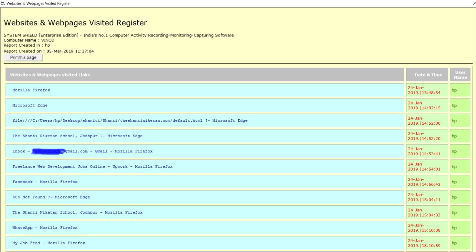This screenshot has height=252, width=476.
Task: Click the 24-Jan-2019 14:52:00 timestamp
Action: pos(427,121)
